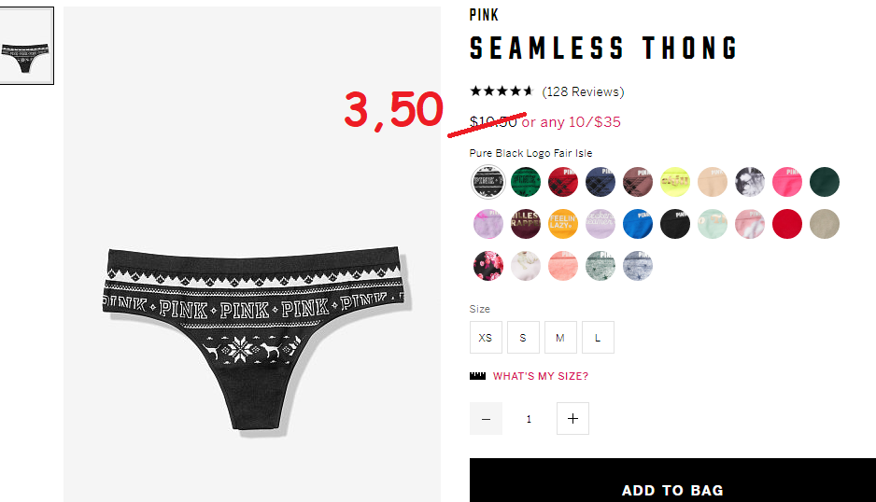876x502 pixels.
Task: Open the 128 Reviews link
Action: coord(583,91)
